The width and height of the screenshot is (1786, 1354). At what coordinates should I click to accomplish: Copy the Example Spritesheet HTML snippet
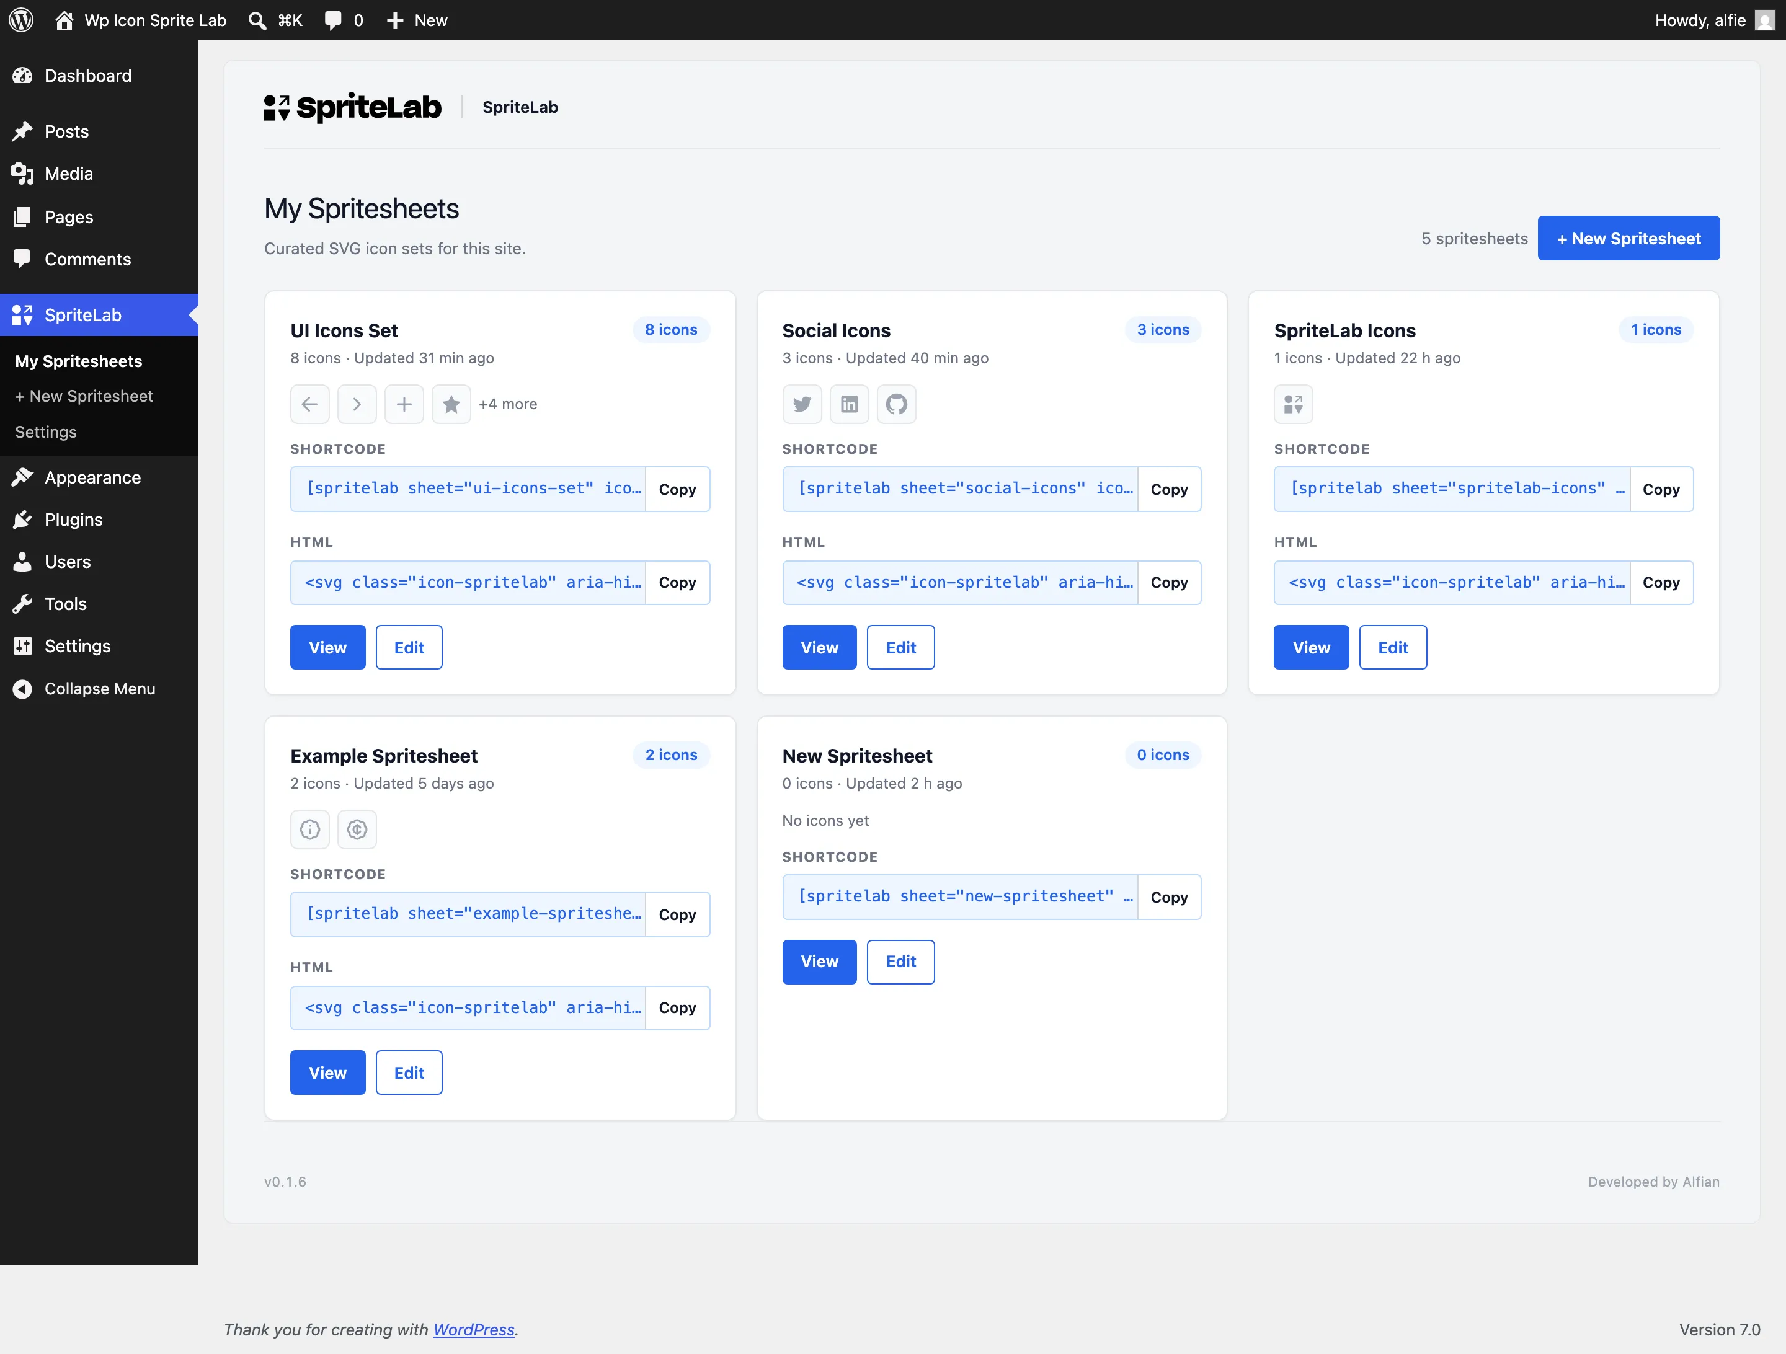[x=677, y=1007]
